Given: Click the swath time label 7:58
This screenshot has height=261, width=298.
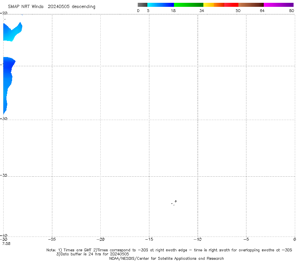Looking at the screenshot, I should (6, 244).
